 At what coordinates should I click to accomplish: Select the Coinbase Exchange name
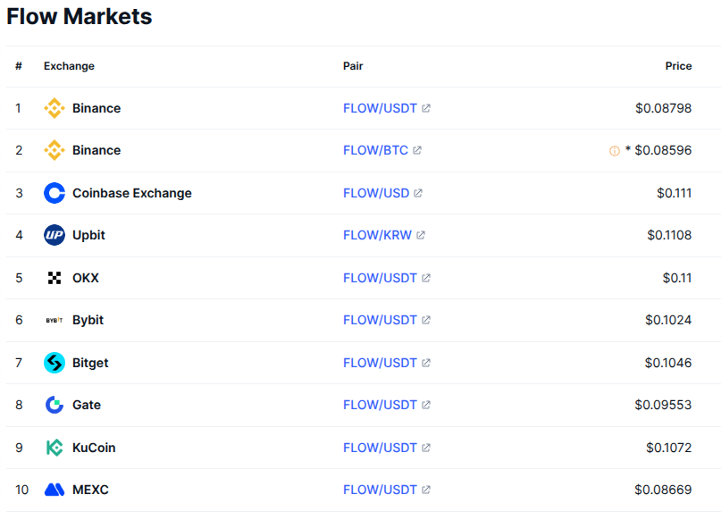(x=131, y=193)
